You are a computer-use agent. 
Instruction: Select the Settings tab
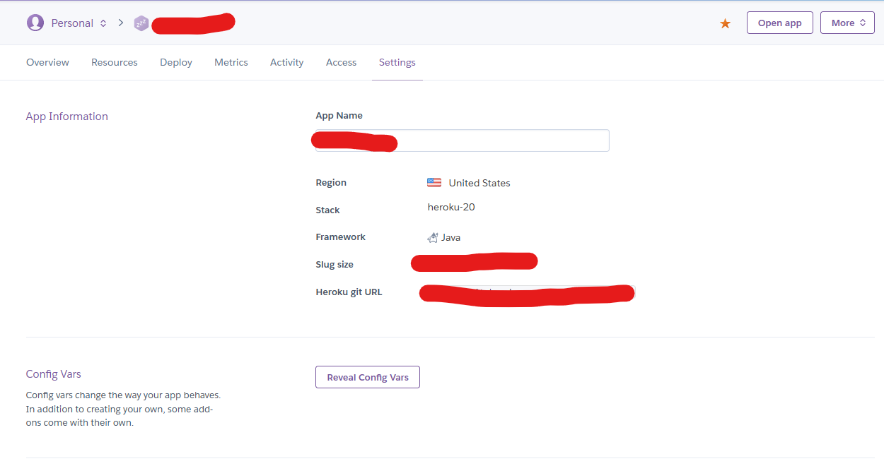pyautogui.click(x=397, y=62)
